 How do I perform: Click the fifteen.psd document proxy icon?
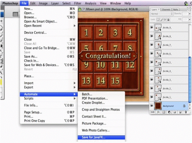click(84, 9)
